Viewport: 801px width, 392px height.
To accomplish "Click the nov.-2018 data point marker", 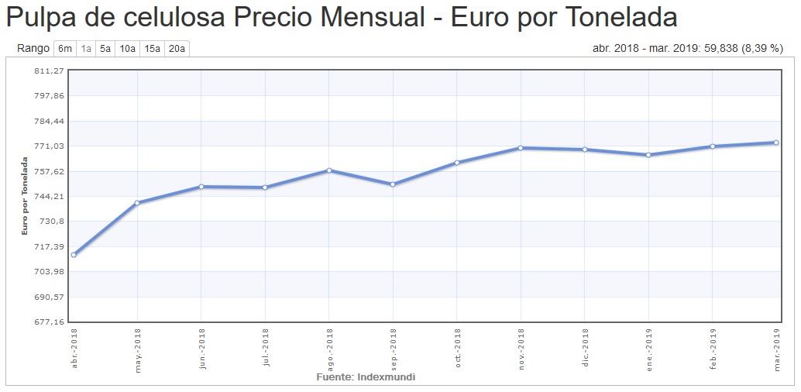I will point(521,148).
